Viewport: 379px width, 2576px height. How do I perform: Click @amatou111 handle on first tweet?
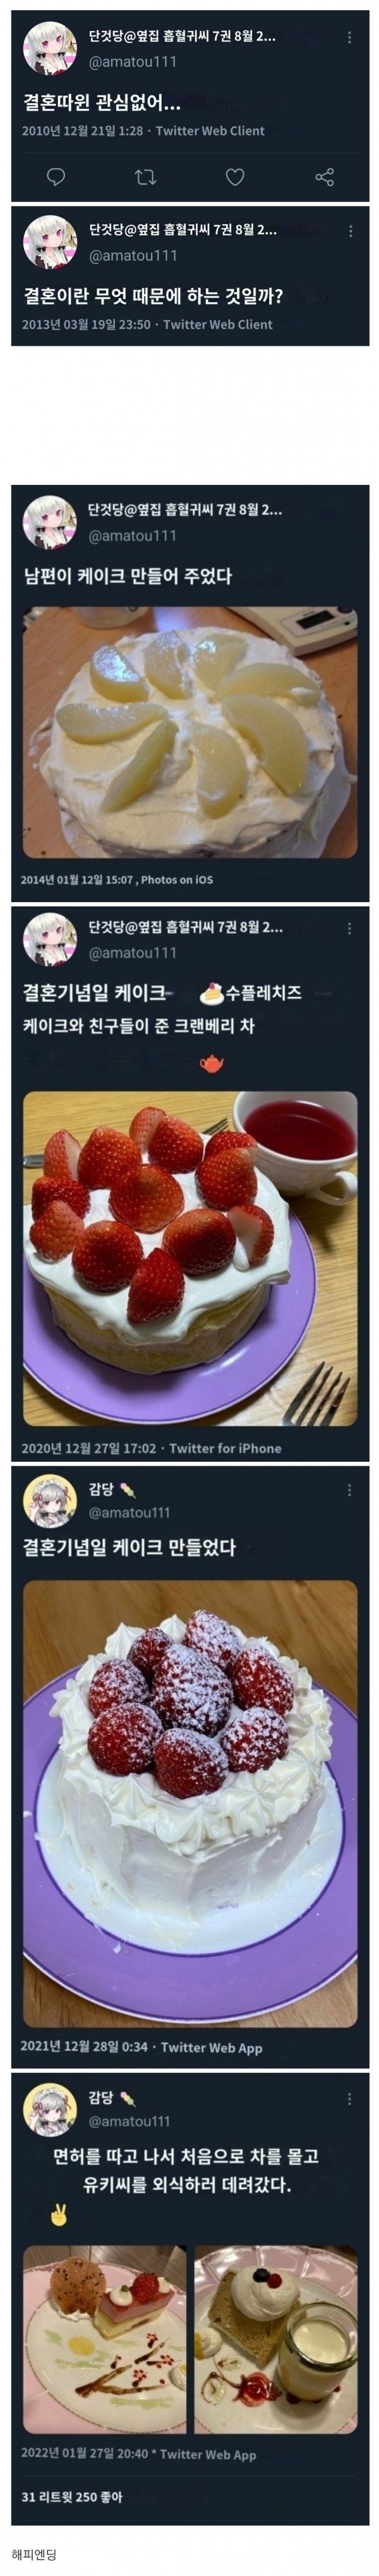coord(133,62)
